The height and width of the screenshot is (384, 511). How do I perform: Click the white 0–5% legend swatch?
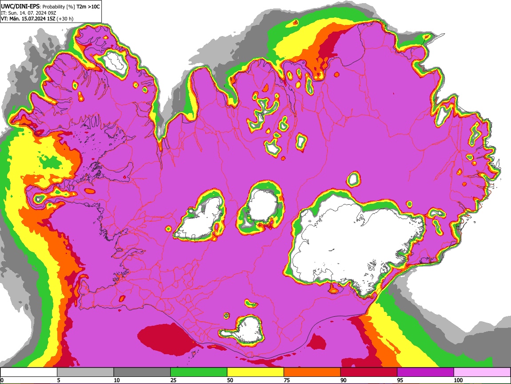coord(29,372)
